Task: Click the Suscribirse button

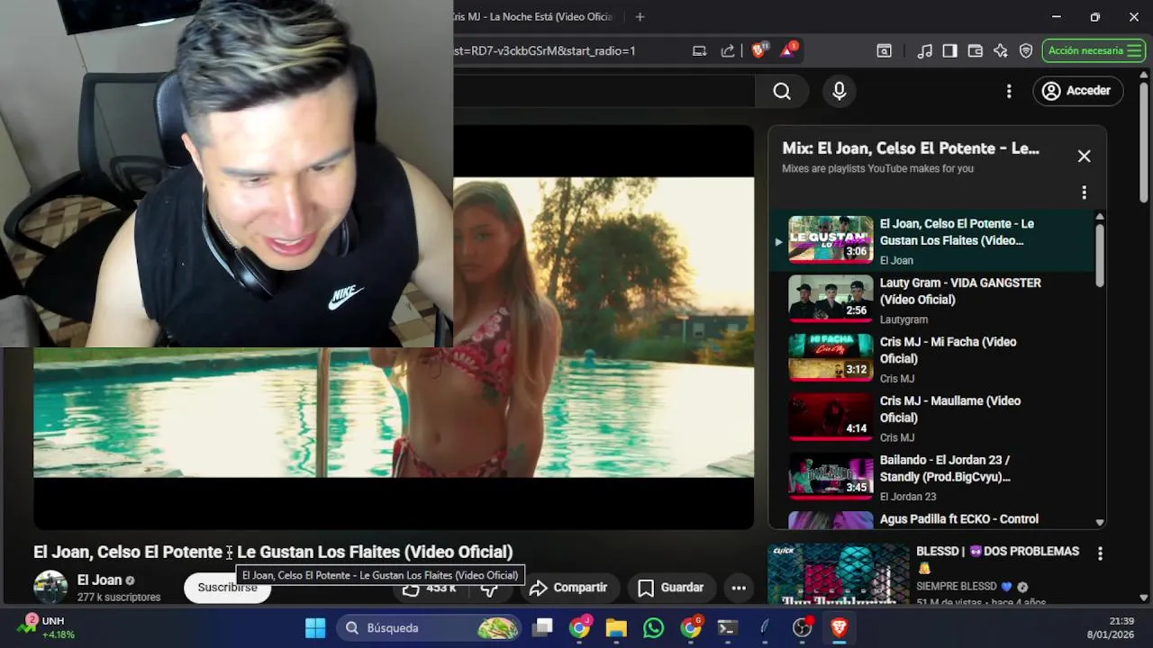Action: [227, 588]
